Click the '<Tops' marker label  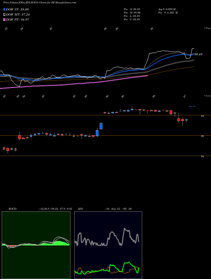[x=207, y=28]
